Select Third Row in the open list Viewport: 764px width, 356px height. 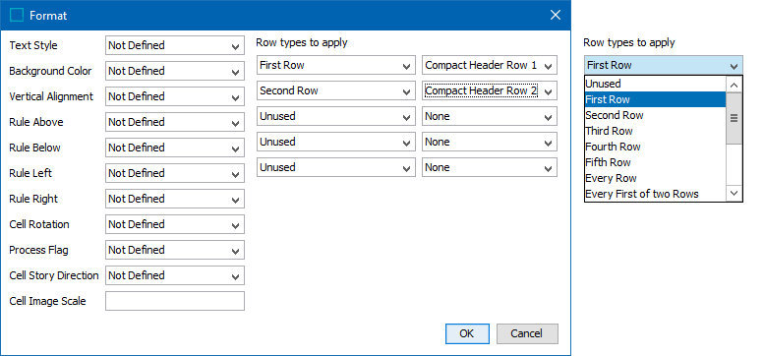(655, 131)
